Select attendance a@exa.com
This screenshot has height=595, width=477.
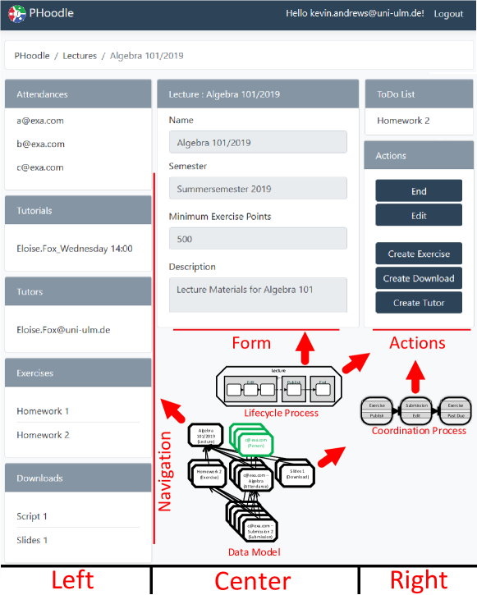(40, 121)
